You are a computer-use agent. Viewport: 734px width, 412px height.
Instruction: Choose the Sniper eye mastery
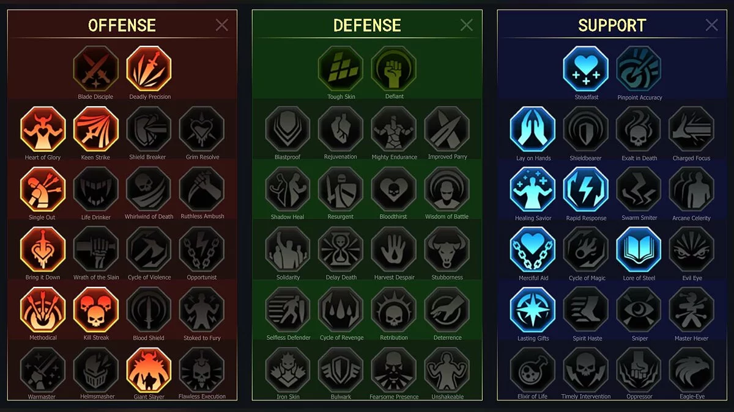[639, 310]
